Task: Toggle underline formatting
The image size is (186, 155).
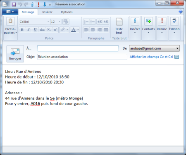Action: [x=35, y=30]
